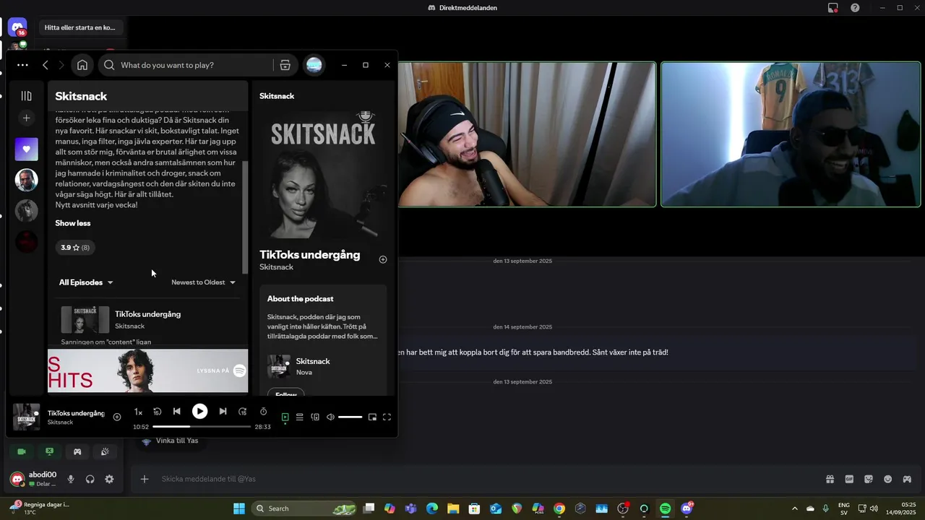Image resolution: width=925 pixels, height=520 pixels.
Task: Toggle Discord camera button
Action: [22, 451]
